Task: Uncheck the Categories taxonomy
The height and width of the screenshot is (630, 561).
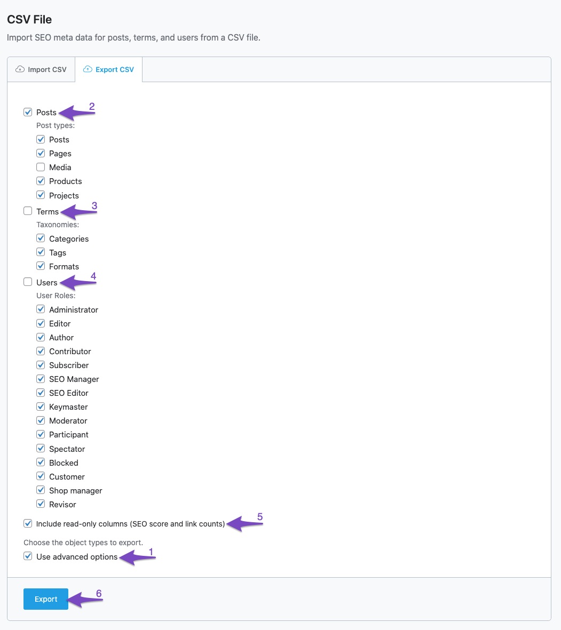Action: (41, 238)
